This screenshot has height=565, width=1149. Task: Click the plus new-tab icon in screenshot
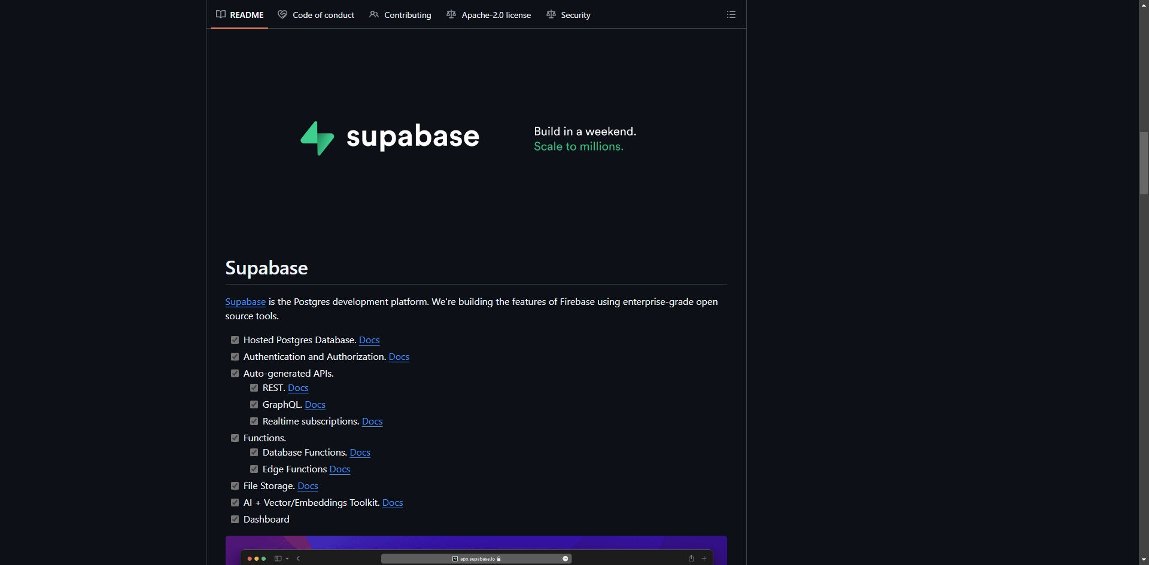(x=704, y=558)
